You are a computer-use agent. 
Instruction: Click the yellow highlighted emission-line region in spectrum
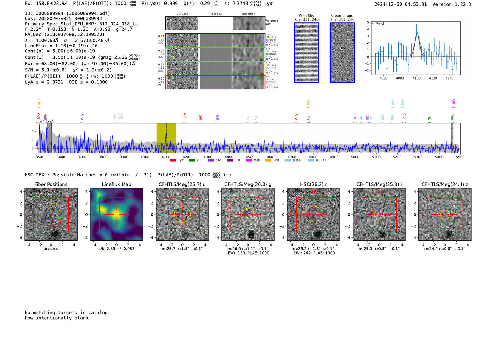pyautogui.click(x=166, y=138)
